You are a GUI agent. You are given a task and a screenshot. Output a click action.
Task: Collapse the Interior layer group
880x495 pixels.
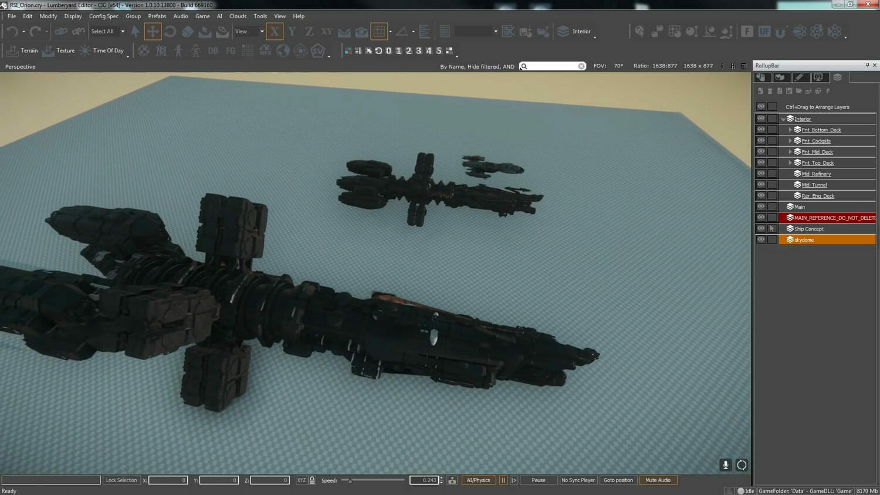[783, 119]
